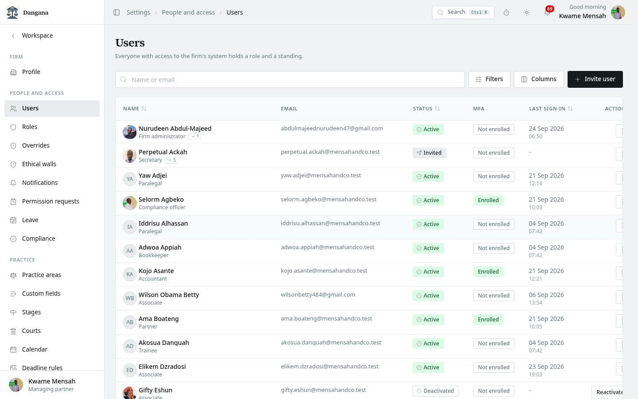Screen dimensions: 638x399
Task: Click Invited status badge for Perpetual Ackah
Action: tap(429, 153)
